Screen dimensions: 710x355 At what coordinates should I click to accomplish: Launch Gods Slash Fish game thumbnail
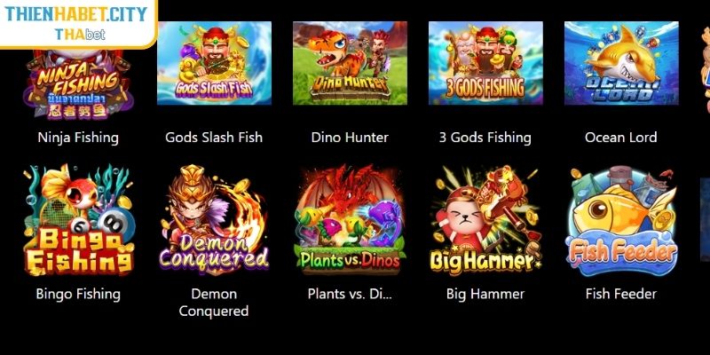214,63
